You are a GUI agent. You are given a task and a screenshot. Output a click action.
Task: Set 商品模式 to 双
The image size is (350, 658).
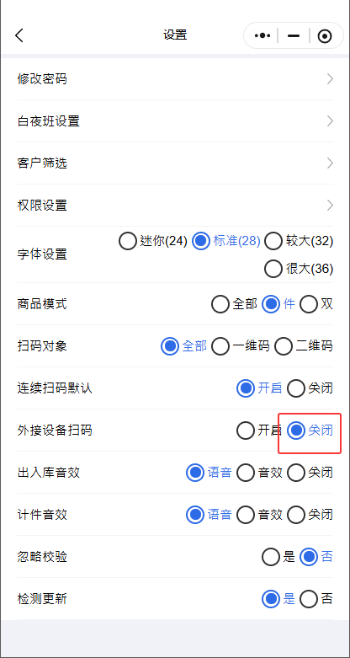tap(316, 304)
